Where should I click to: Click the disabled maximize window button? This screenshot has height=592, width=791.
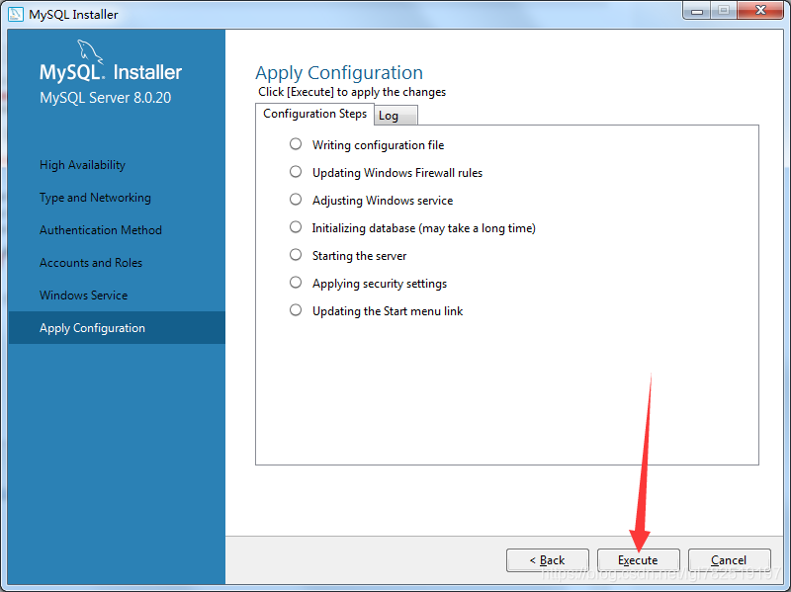coord(724,11)
